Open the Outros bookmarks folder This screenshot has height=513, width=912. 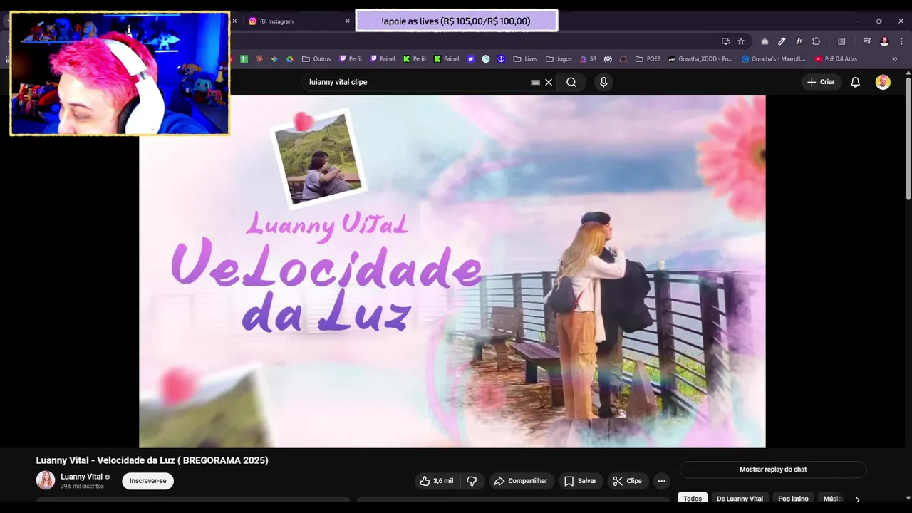316,59
